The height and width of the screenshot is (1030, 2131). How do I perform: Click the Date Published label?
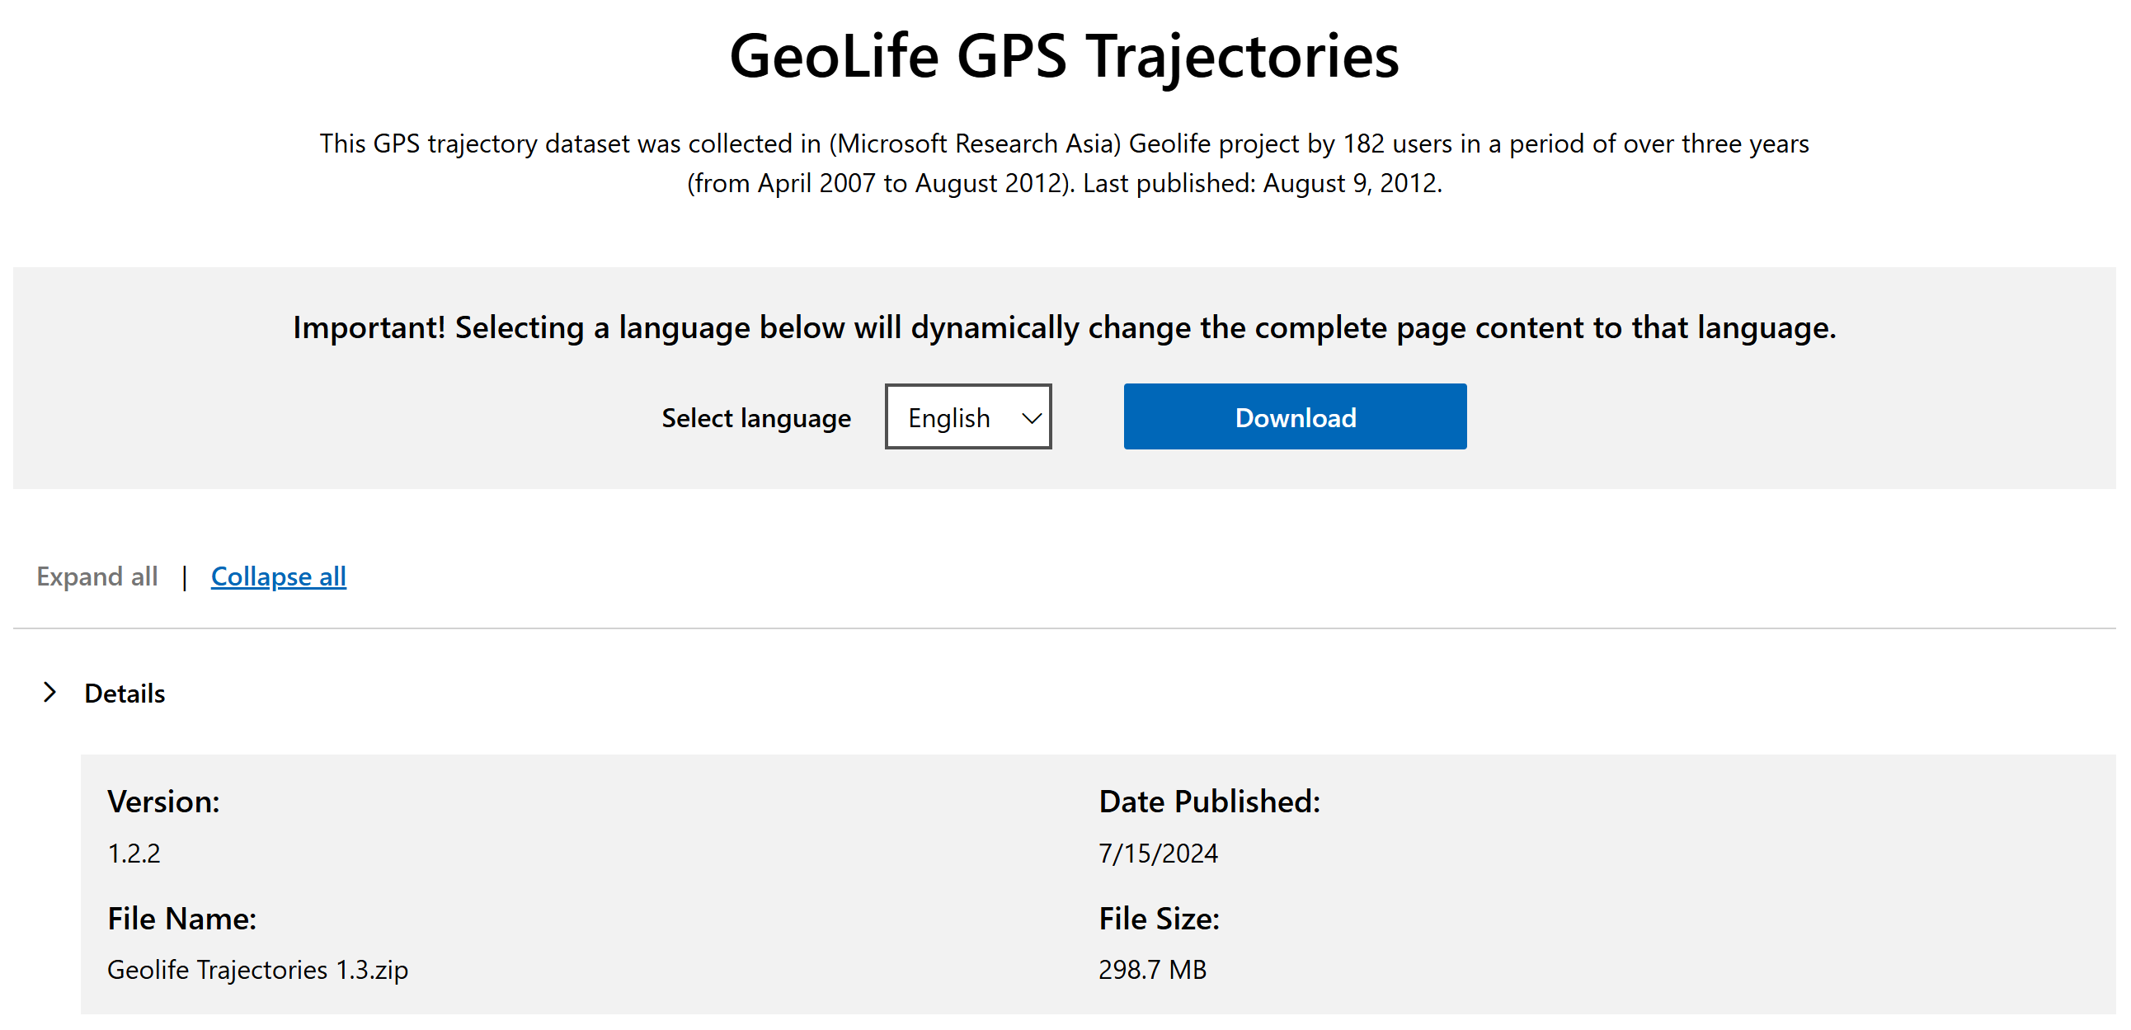click(x=1209, y=802)
